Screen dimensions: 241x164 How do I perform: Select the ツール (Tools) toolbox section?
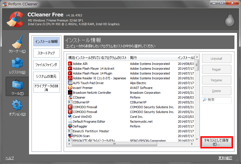(x=17, y=87)
